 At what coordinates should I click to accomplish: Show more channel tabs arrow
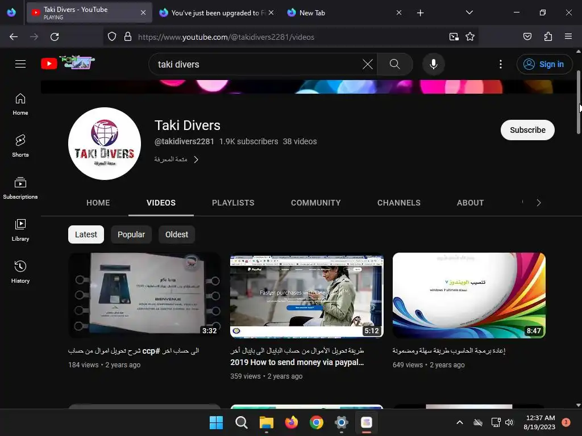coord(539,203)
